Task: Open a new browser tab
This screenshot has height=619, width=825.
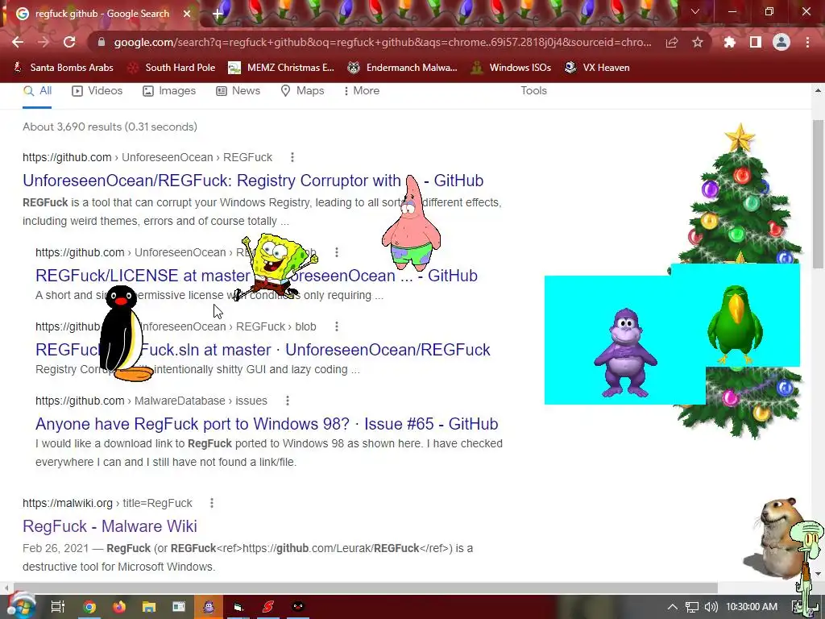Action: click(x=218, y=15)
